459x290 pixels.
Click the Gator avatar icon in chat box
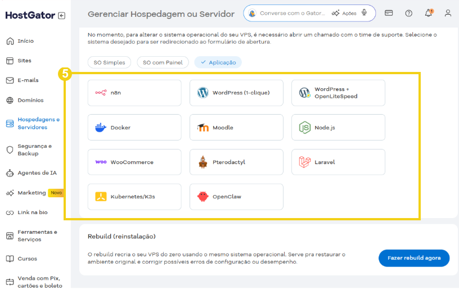[252, 13]
